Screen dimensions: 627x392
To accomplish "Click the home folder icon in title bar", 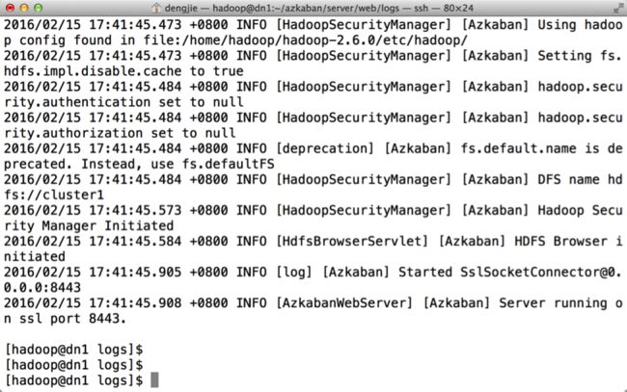I will (156, 8).
